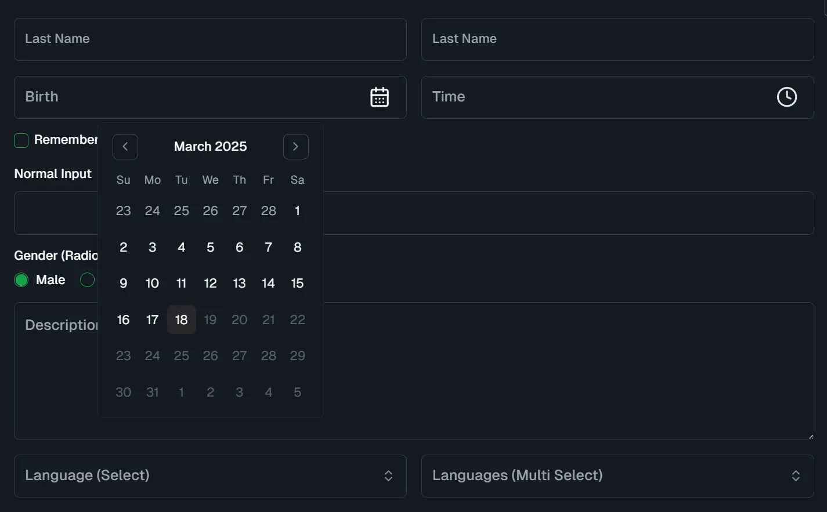Select March 1 on the calendar
The image size is (827, 512).
pyautogui.click(x=297, y=211)
